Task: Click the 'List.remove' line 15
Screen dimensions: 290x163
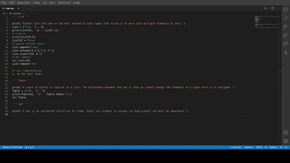Action: click(x=24, y=64)
